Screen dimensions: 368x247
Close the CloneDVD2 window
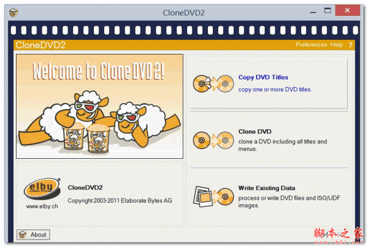click(347, 10)
